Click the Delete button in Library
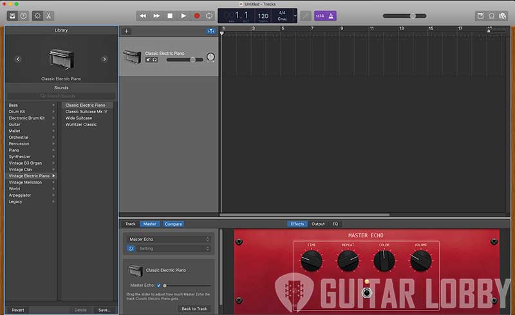The height and width of the screenshot is (315, 515). click(80, 310)
